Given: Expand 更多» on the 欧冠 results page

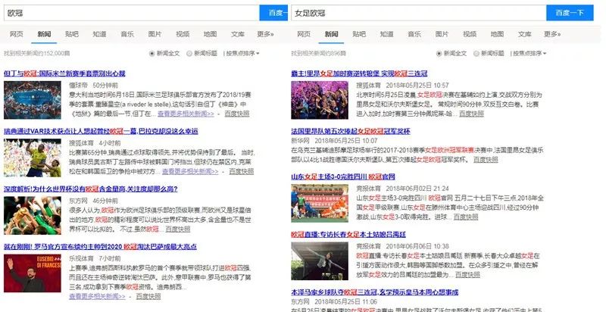Looking at the screenshot, I should [x=266, y=34].
